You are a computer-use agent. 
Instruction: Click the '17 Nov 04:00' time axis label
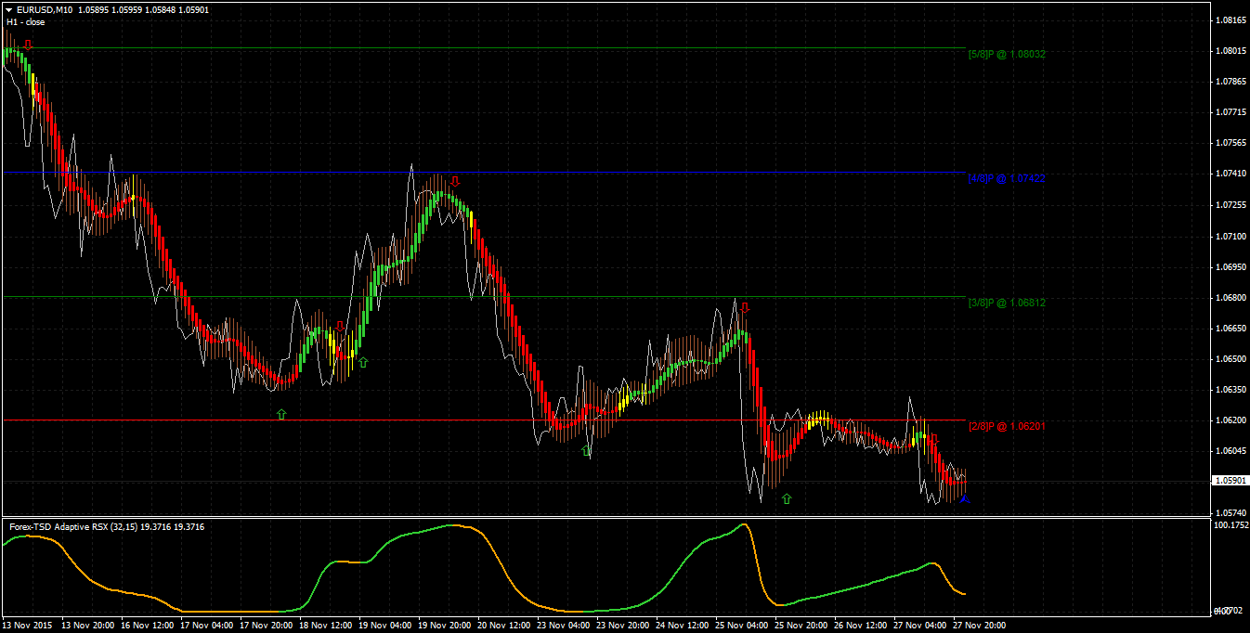click(205, 626)
